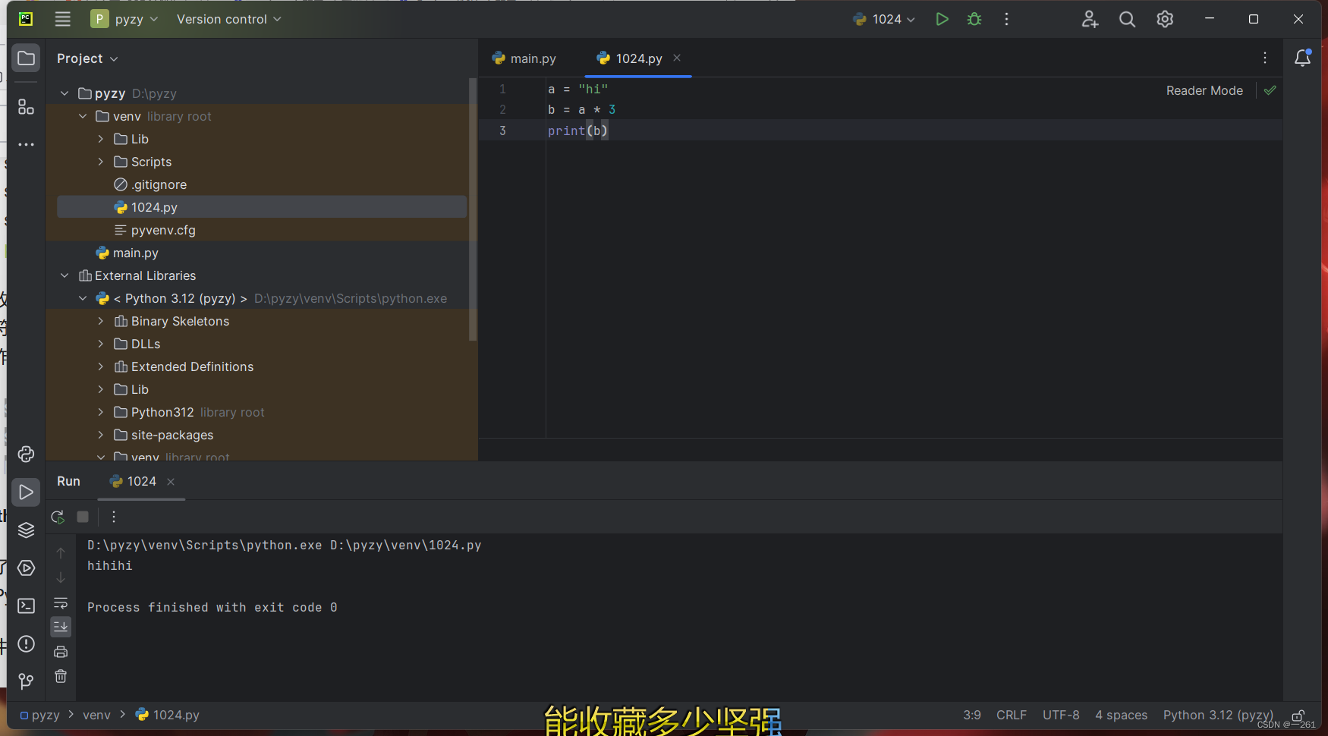1328x736 pixels.
Task: Start debugging with the bug icon
Action: (974, 19)
